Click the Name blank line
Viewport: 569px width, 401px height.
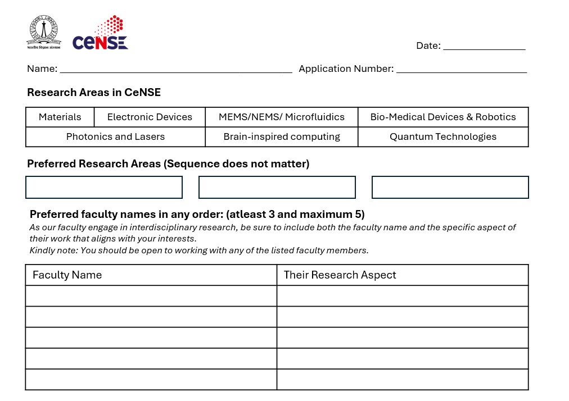click(x=175, y=69)
